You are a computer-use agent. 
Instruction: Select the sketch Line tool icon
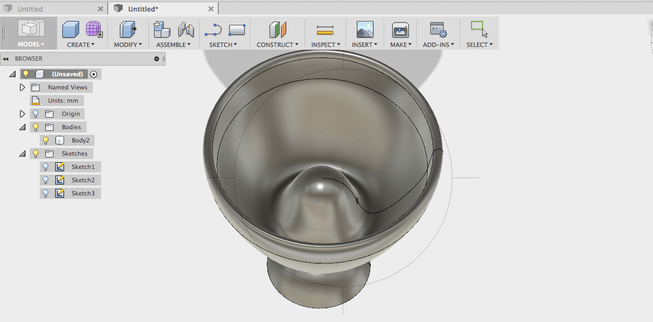click(213, 30)
